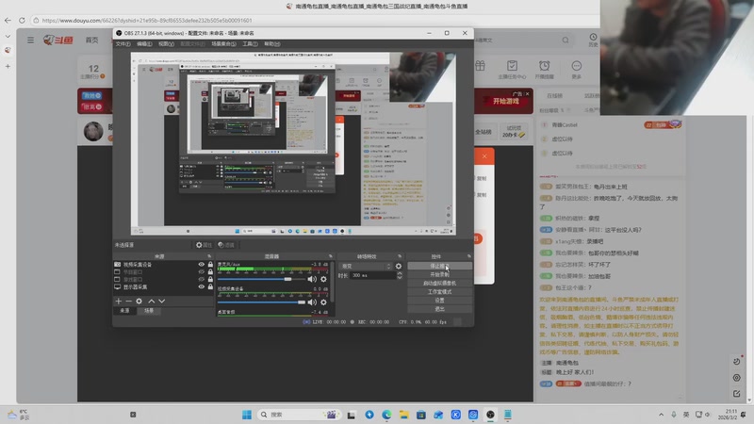Open source properties gear below sources list
Screen dimensions: 754x424
click(x=139, y=301)
